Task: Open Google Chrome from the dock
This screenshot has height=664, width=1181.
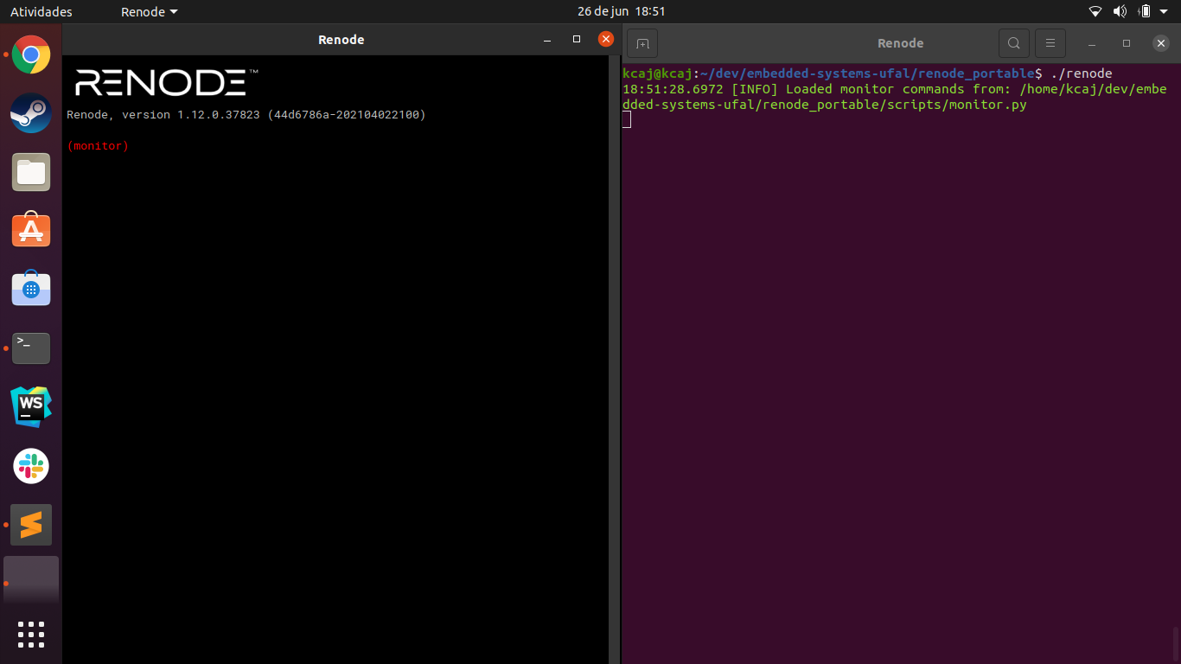Action: (x=31, y=55)
